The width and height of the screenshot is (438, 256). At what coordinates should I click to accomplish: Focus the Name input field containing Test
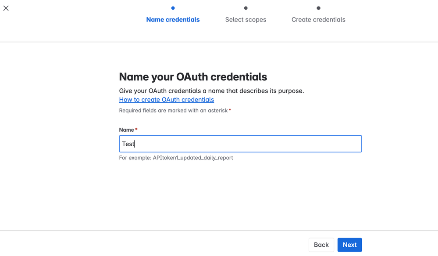click(240, 144)
